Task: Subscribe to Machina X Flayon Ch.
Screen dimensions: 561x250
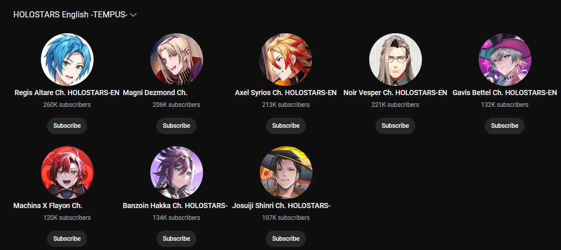Action: pos(67,239)
